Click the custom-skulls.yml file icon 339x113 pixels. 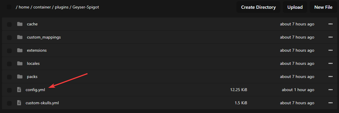(x=19, y=103)
